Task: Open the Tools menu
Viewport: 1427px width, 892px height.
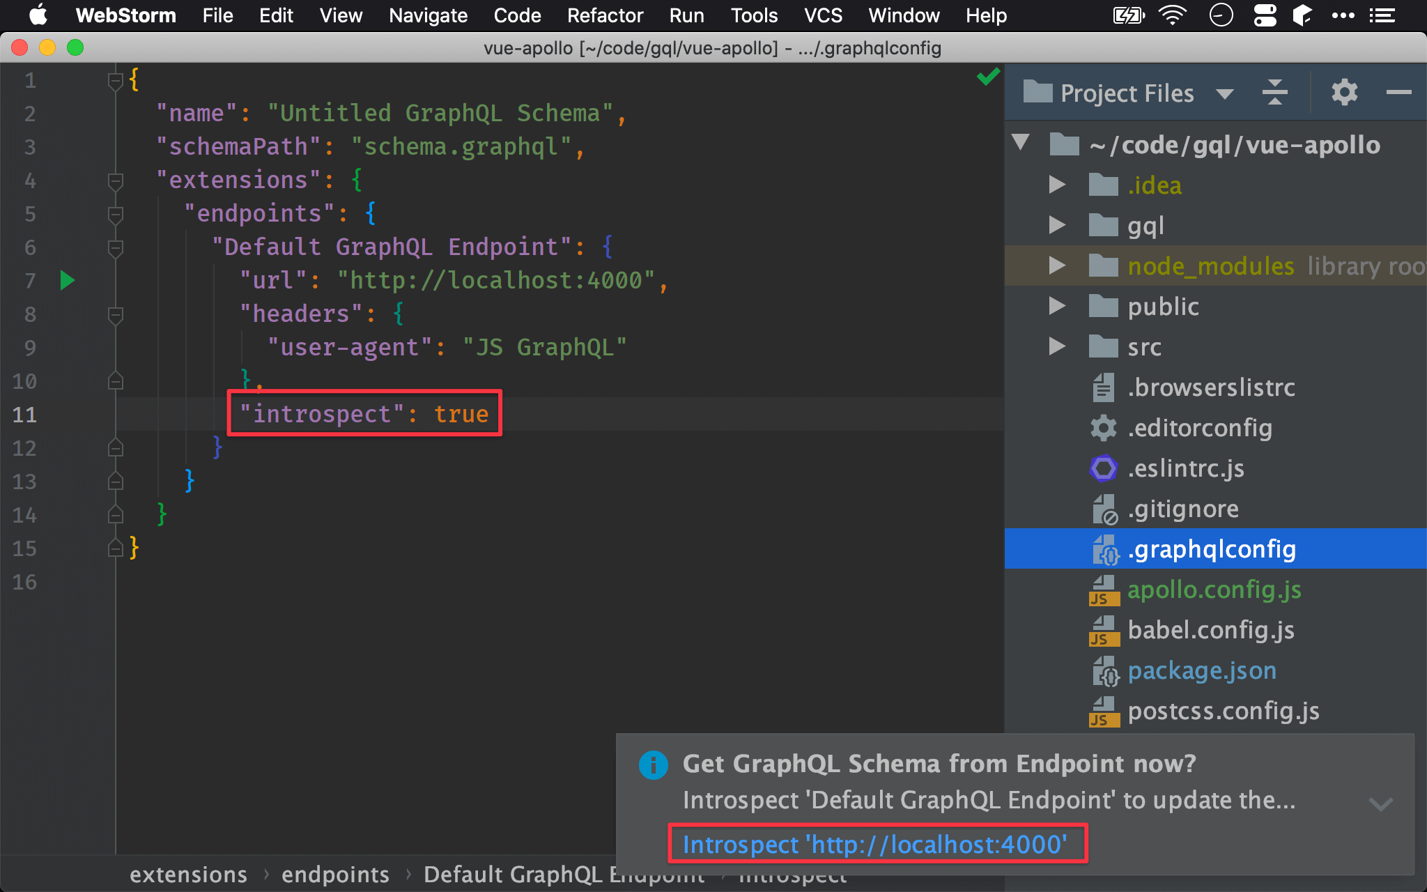Action: tap(754, 15)
